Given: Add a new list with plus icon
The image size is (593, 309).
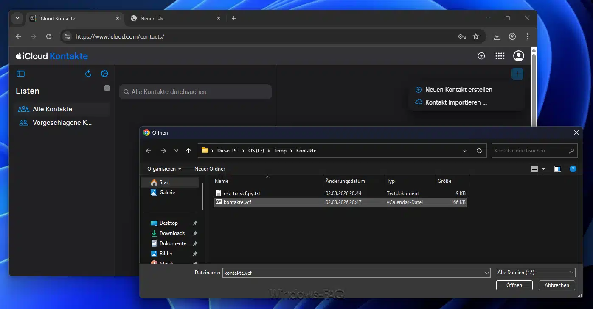Looking at the screenshot, I should tap(107, 88).
